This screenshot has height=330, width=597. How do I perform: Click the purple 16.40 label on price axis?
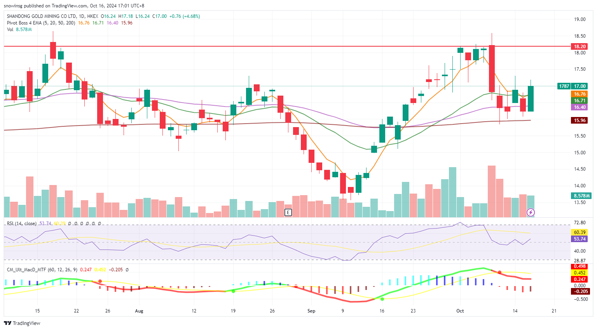[x=580, y=107]
